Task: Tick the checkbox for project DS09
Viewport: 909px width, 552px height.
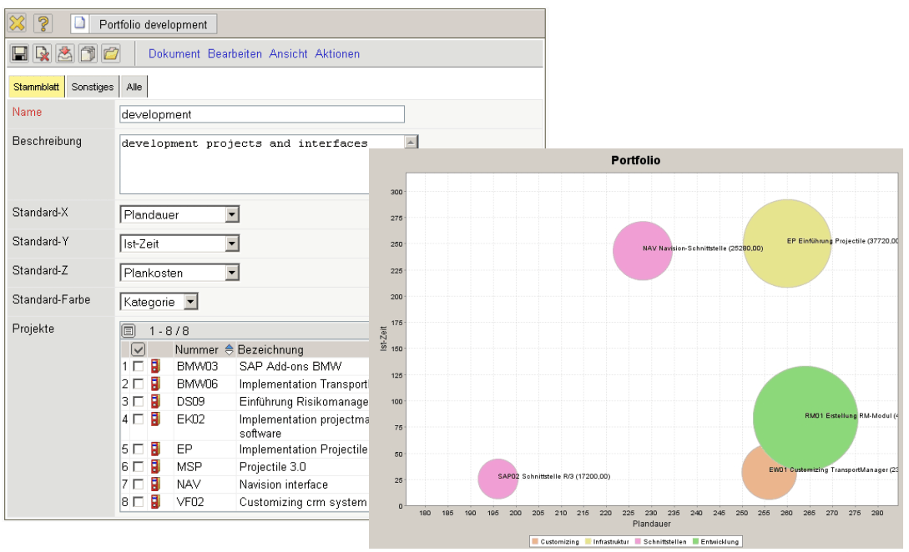Action: coord(138,402)
